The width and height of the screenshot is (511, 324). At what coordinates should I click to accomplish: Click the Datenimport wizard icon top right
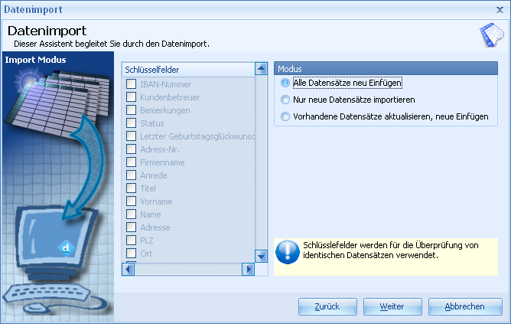pyautogui.click(x=492, y=34)
